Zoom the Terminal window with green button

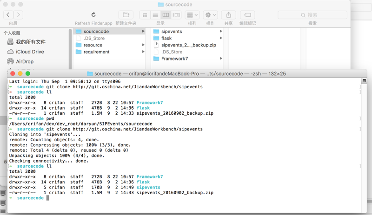pyautogui.click(x=28, y=74)
